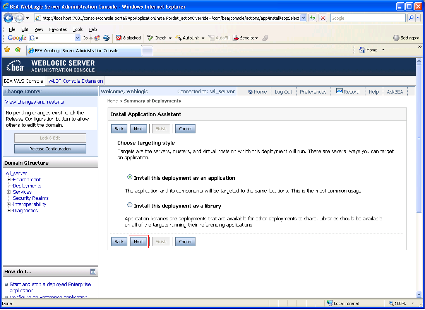
Task: Click the Google Settings gear icon
Action: pyautogui.click(x=396, y=38)
